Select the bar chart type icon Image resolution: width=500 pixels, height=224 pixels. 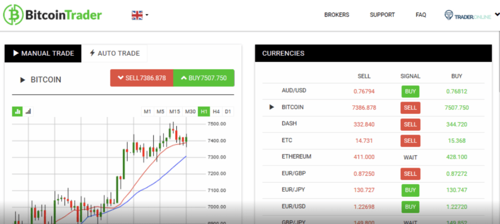(x=28, y=111)
